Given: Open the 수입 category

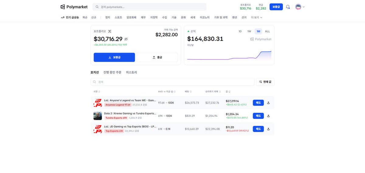Looking at the screenshot, I should pos(165,18).
